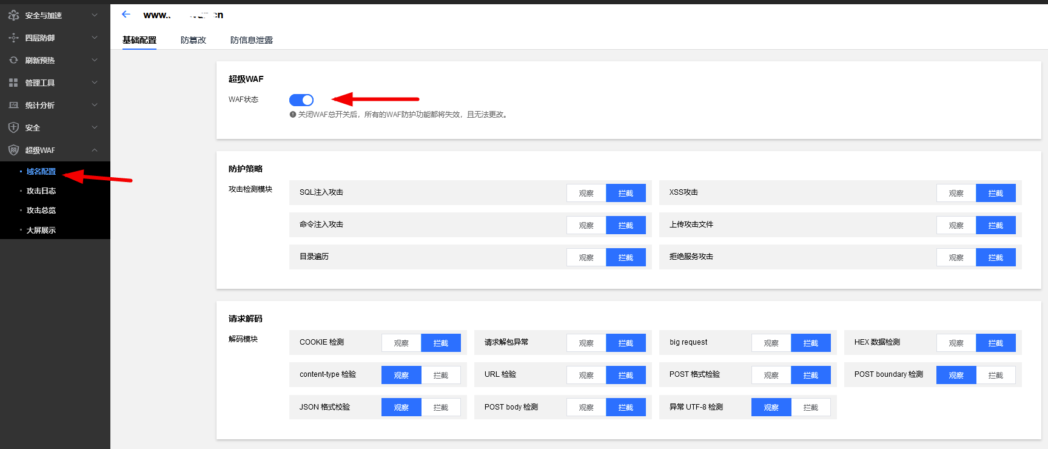This screenshot has width=1048, height=449.
Task: Open the 攻击总览 submenu item
Action: [x=41, y=211]
